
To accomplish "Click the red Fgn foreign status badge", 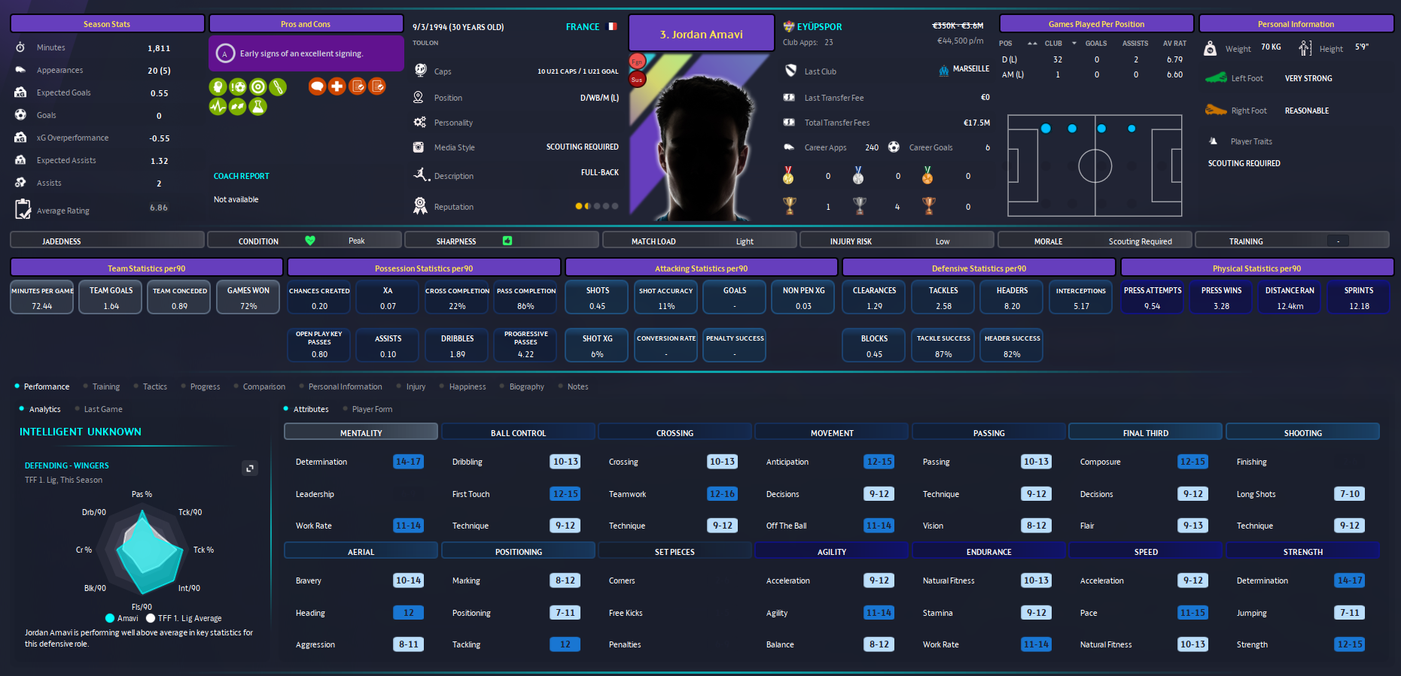I will 637,62.
